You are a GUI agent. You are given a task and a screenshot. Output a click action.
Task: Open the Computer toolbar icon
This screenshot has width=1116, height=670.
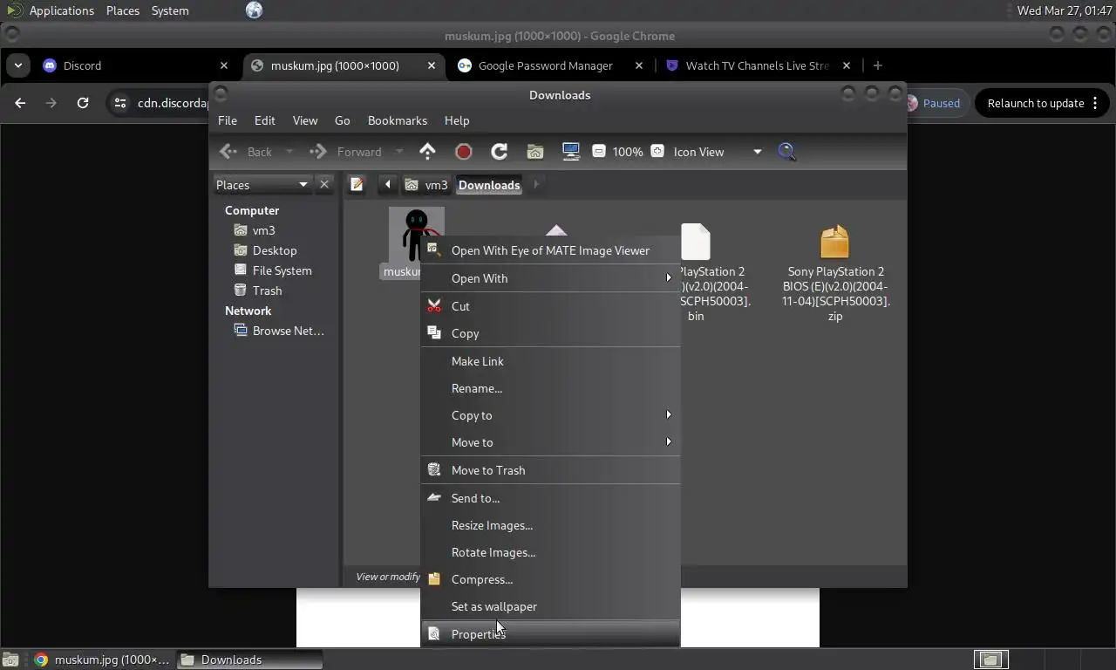point(571,152)
